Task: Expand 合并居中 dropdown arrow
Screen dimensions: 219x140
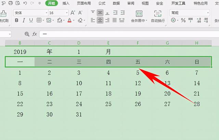Action: click(146, 21)
